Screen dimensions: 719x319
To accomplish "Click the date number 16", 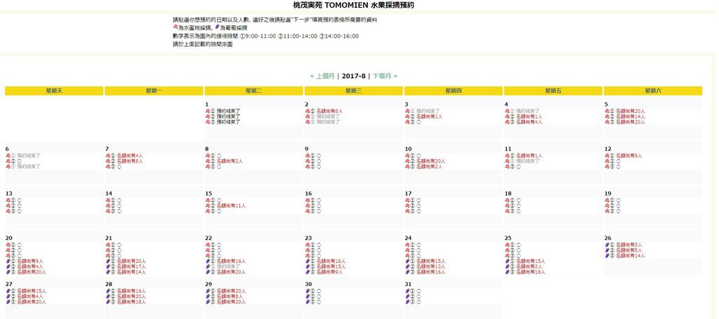I will [308, 194].
